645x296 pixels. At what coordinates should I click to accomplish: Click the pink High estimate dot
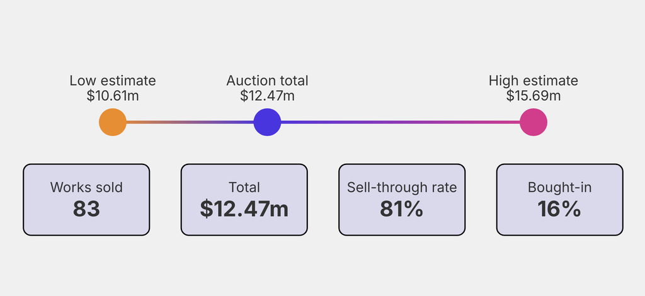534,122
